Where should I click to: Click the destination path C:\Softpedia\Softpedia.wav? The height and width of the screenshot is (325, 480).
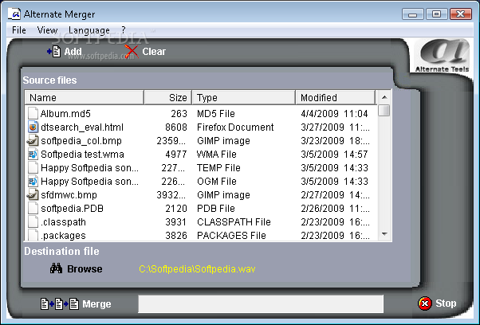click(x=197, y=268)
